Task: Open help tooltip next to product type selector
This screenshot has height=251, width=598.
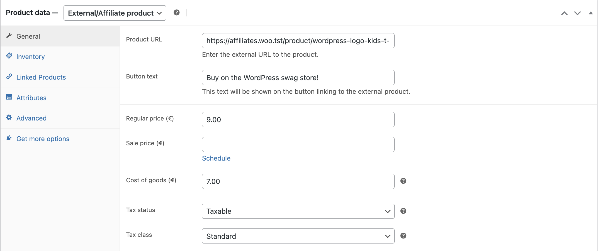Action: 177,13
